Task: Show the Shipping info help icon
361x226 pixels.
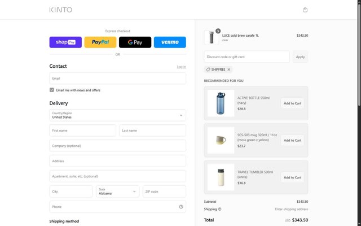Action: (219, 209)
